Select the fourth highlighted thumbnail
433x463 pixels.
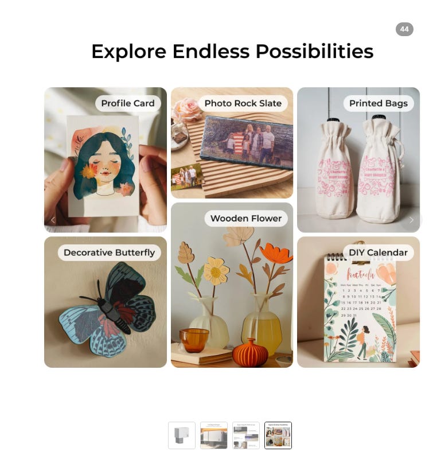pos(278,435)
